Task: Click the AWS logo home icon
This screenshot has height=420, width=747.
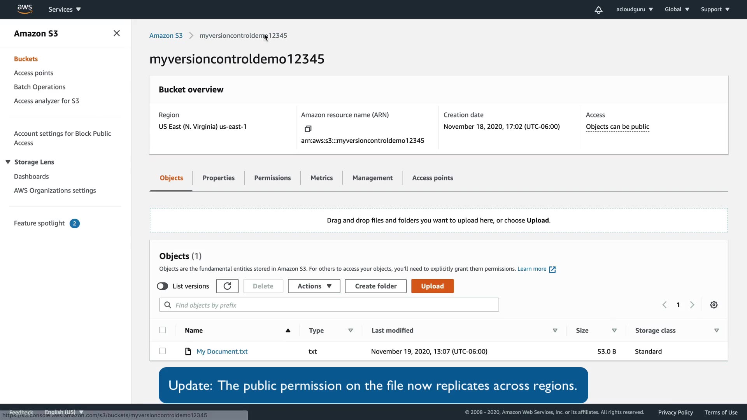Action: pos(25,9)
